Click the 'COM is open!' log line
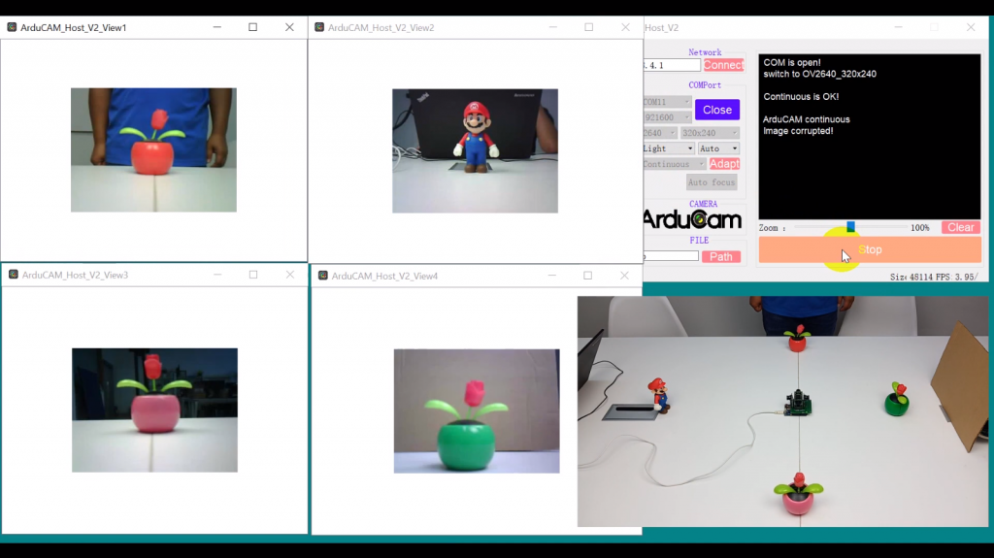 (792, 62)
